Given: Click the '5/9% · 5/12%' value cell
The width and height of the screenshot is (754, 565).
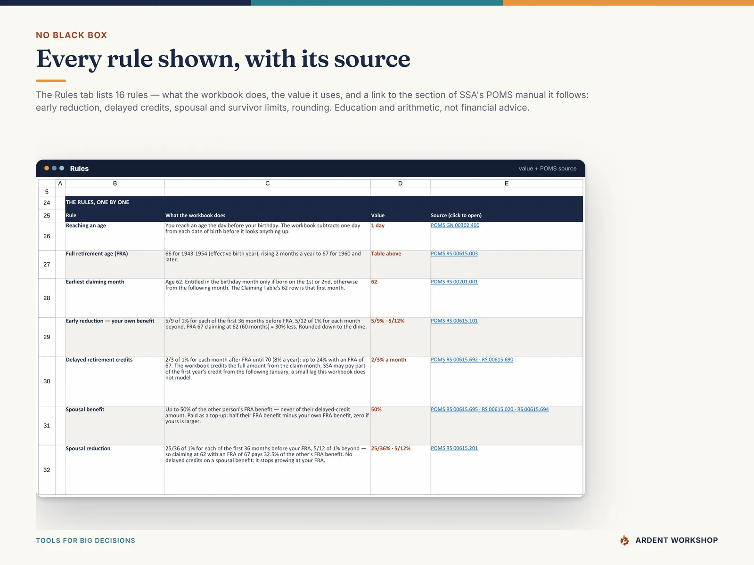Looking at the screenshot, I should coord(400,337).
